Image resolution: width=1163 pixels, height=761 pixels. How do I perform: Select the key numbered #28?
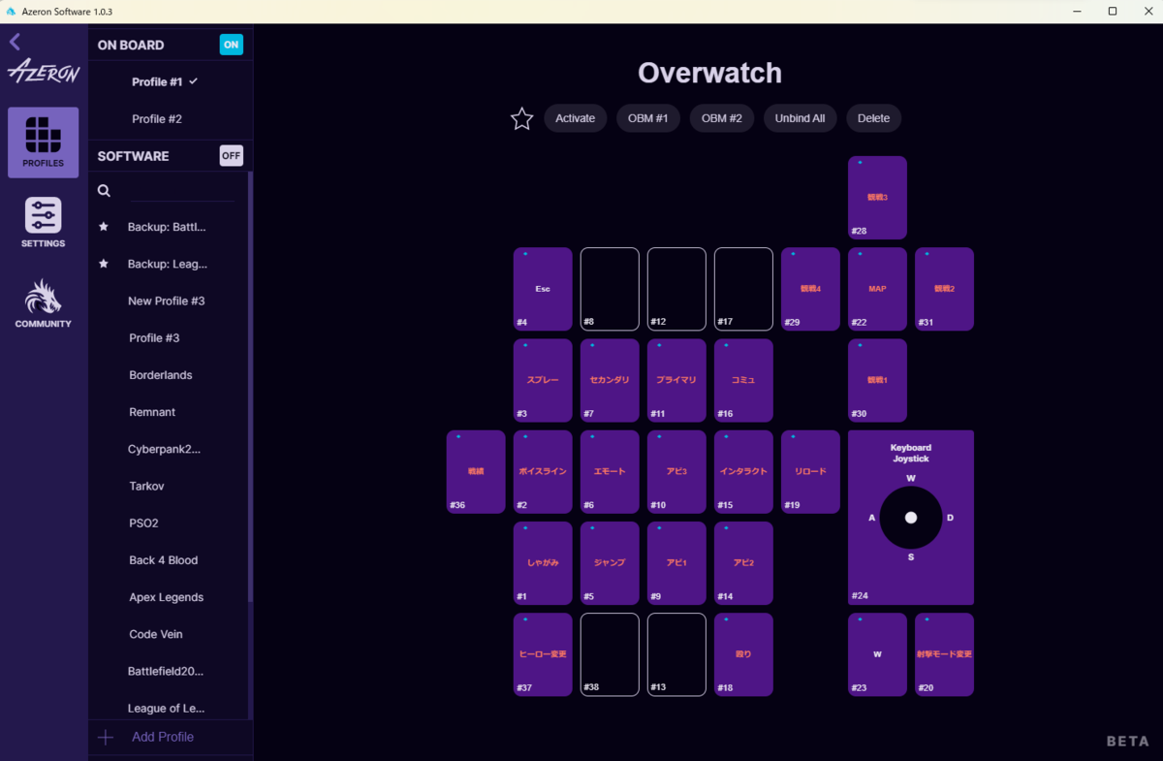[877, 198]
